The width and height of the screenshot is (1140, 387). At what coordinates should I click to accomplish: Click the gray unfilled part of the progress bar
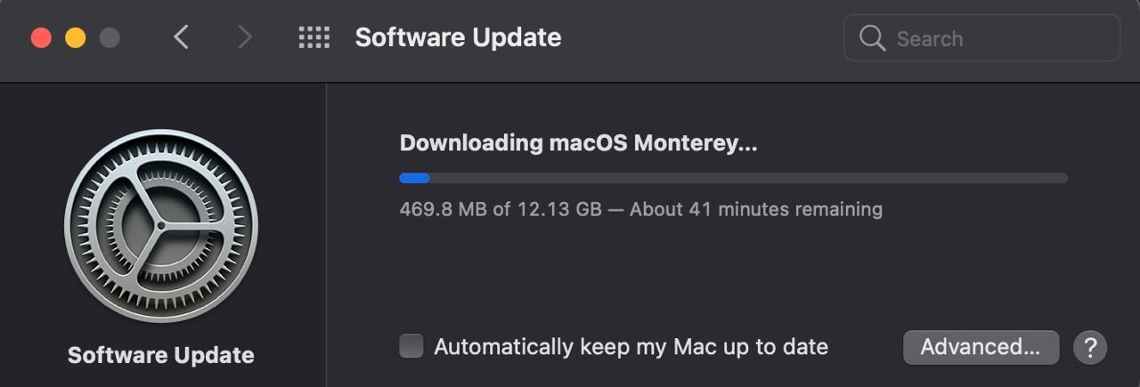tap(748, 178)
